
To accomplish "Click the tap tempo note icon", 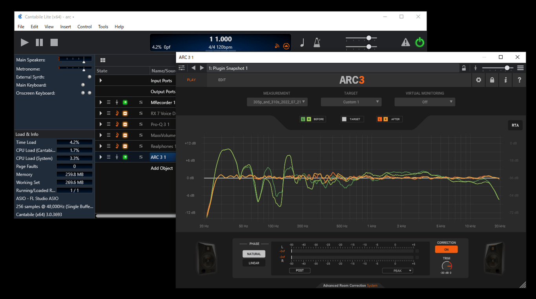I will [302, 43].
